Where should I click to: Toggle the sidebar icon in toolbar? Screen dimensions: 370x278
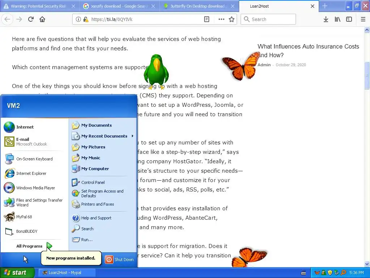tap(349, 20)
